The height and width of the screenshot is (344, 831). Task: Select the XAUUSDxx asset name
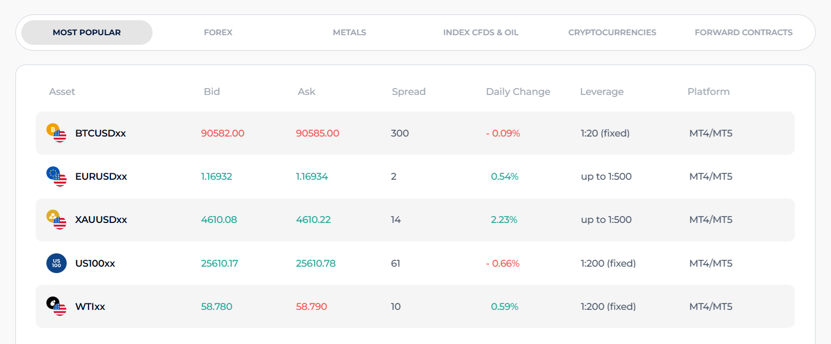(x=101, y=220)
